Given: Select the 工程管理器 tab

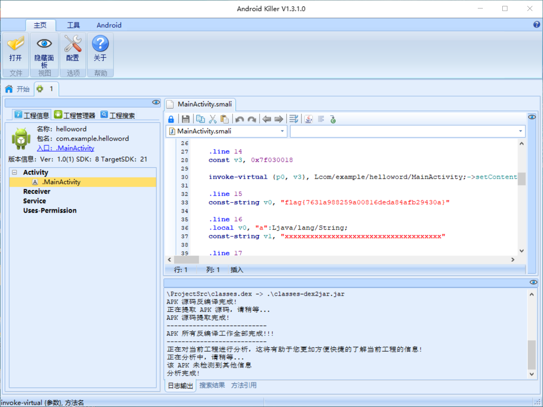Looking at the screenshot, I should tap(75, 115).
